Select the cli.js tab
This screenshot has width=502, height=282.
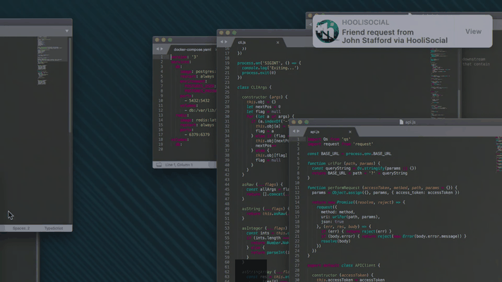pyautogui.click(x=241, y=42)
